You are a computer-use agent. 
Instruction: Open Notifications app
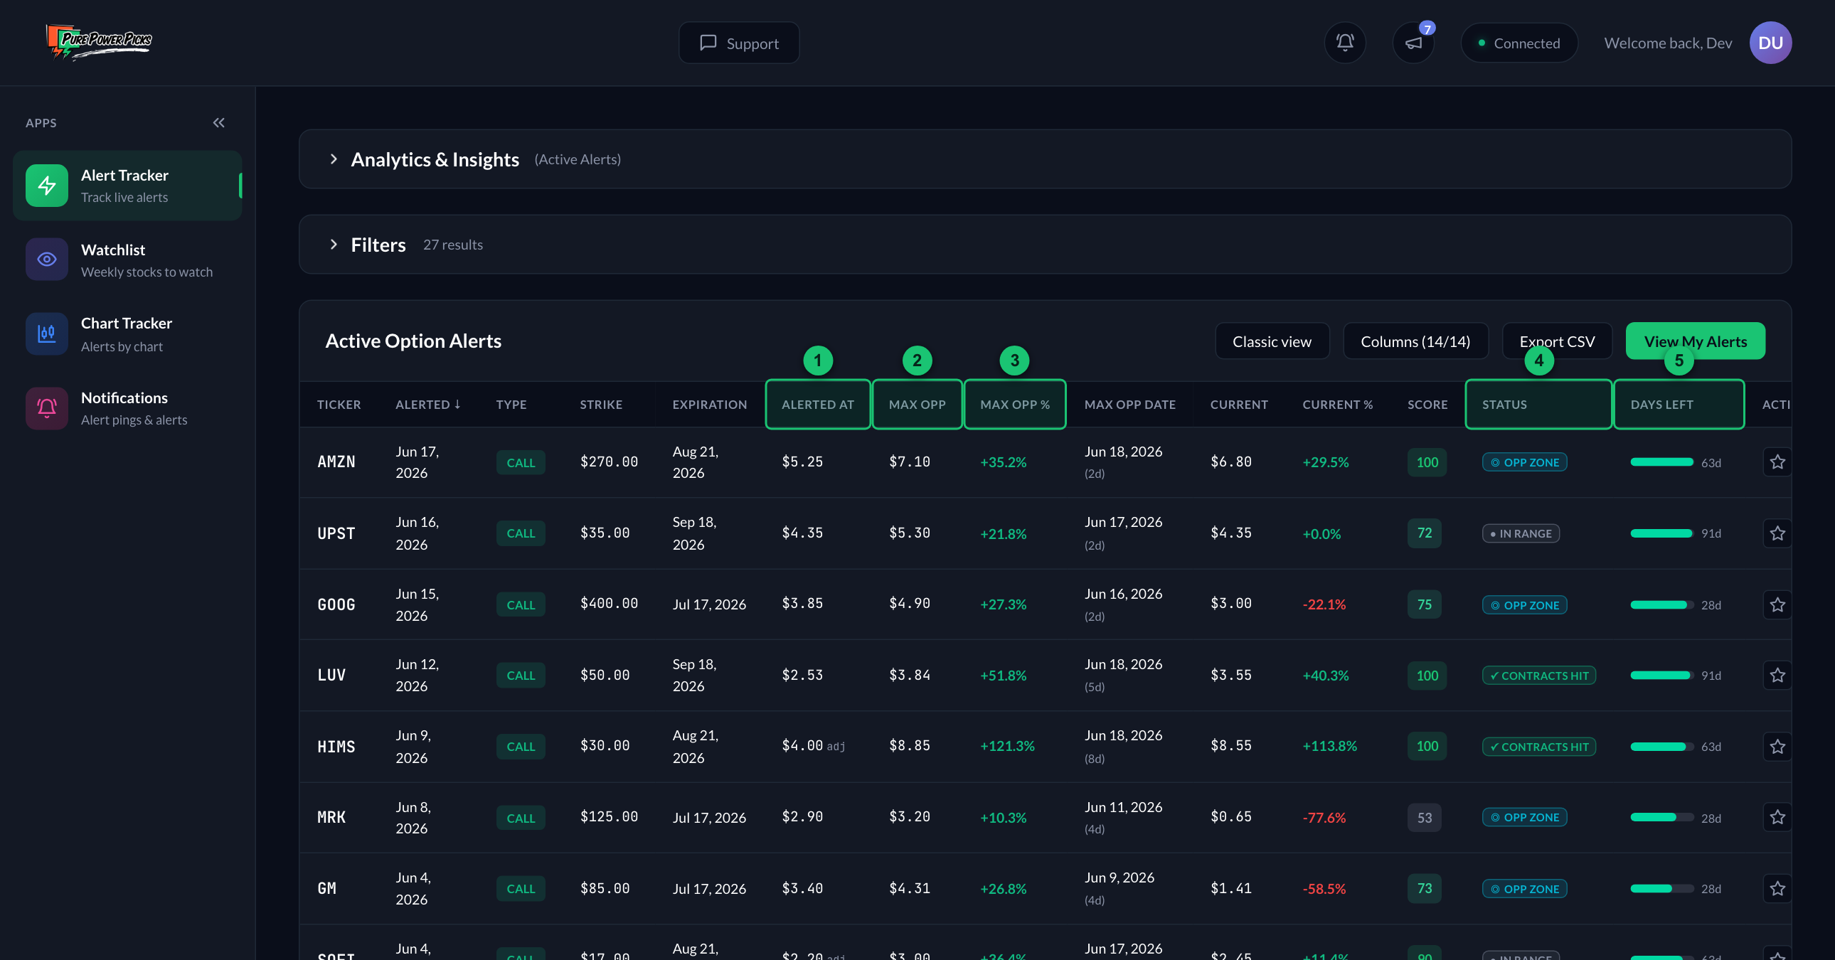(x=127, y=407)
